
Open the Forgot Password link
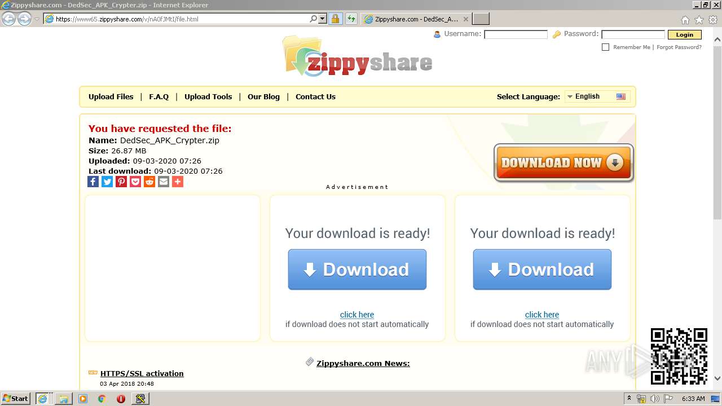coord(679,47)
